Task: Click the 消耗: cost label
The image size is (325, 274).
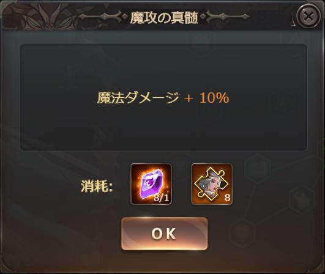Action: click(97, 186)
